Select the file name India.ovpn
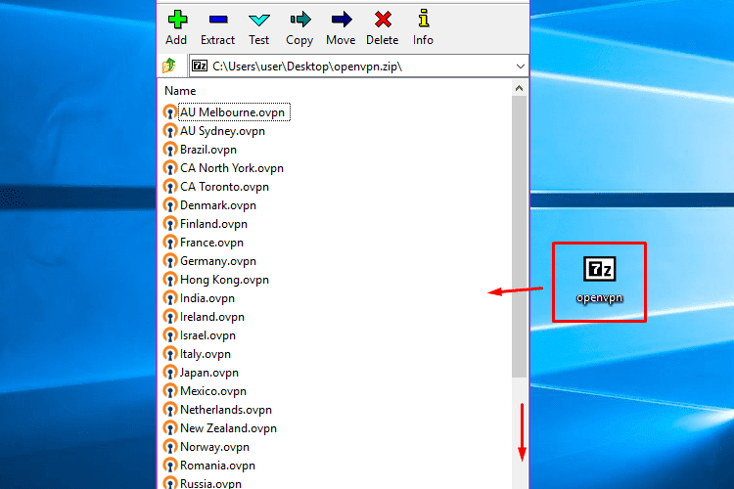 coord(207,298)
